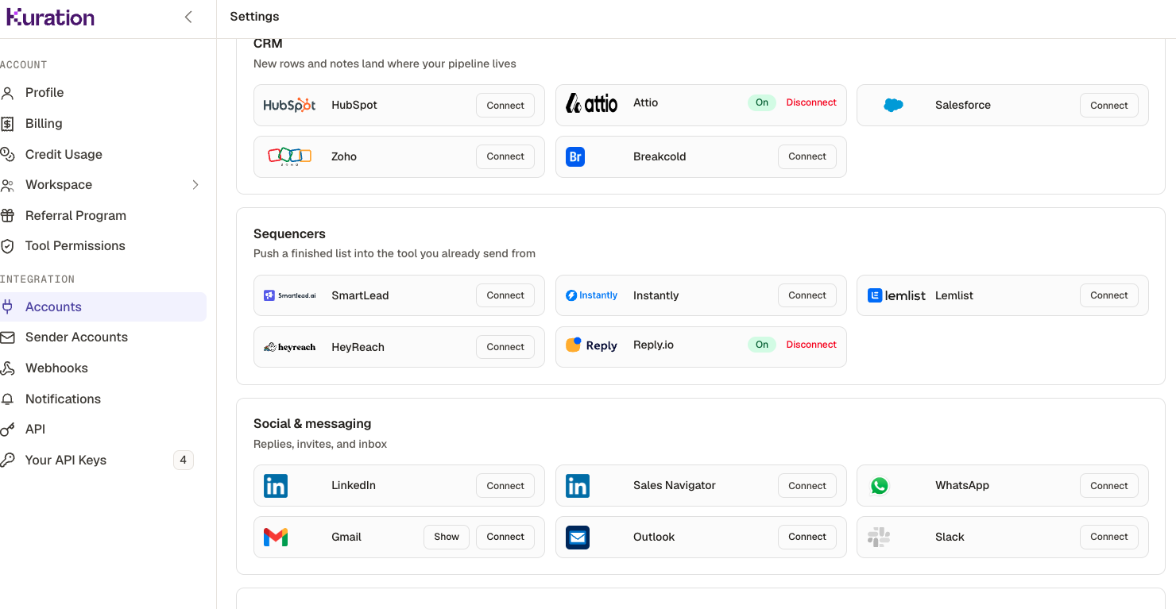
Task: Click the Instantly logo
Action: 591,295
